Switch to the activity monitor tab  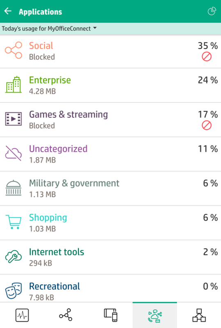tap(22, 315)
